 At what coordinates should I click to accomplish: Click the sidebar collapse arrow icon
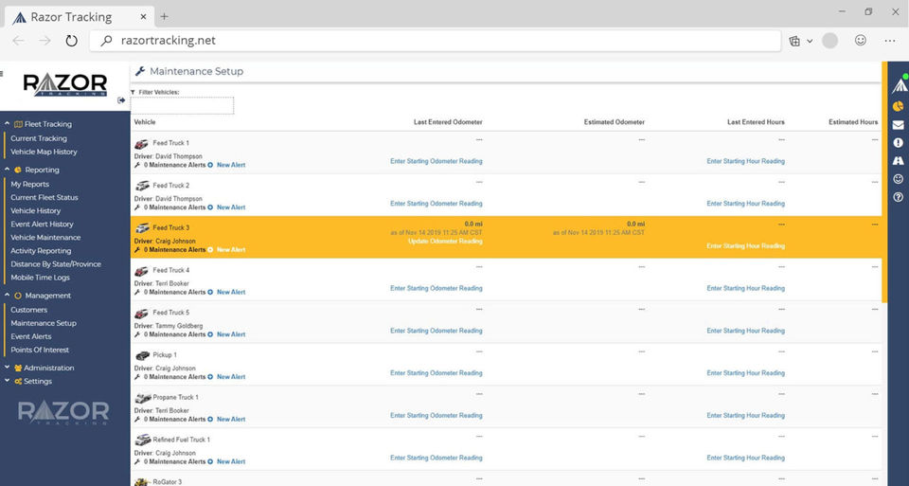[x=121, y=100]
